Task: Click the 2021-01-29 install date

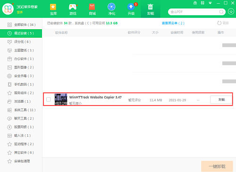Action: tap(177, 100)
